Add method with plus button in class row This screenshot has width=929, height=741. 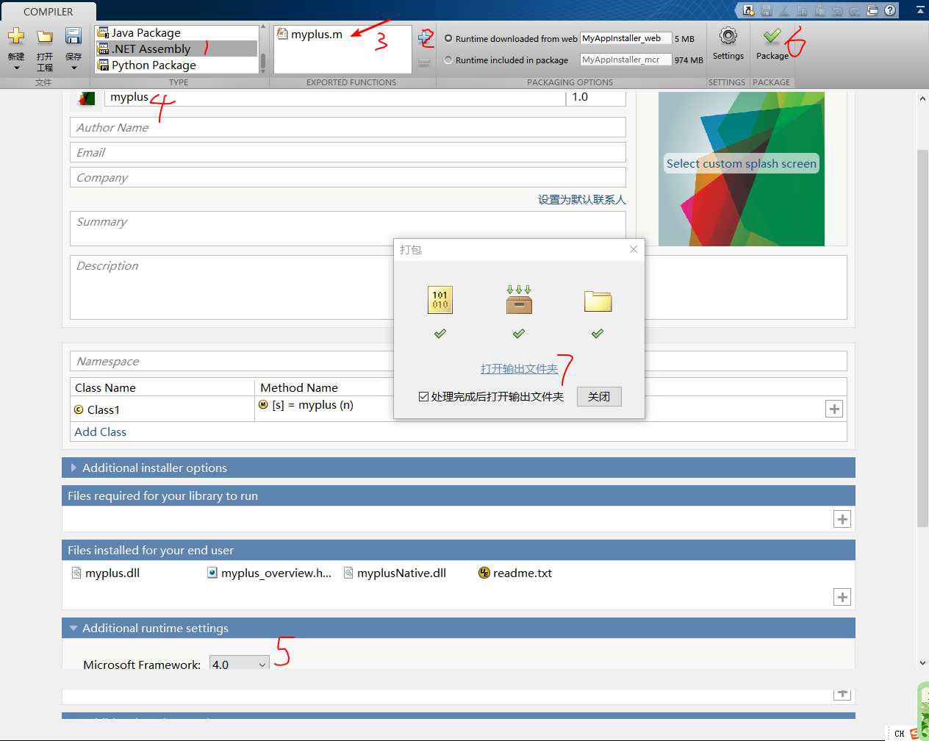pos(834,409)
